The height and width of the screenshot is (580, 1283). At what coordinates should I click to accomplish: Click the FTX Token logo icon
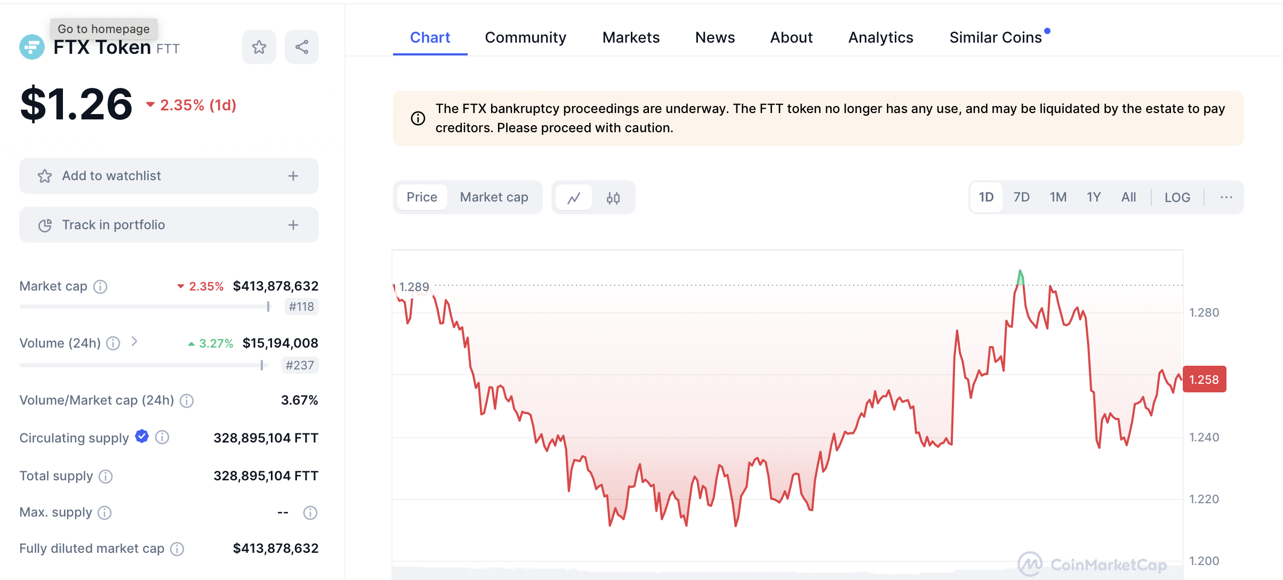32,47
